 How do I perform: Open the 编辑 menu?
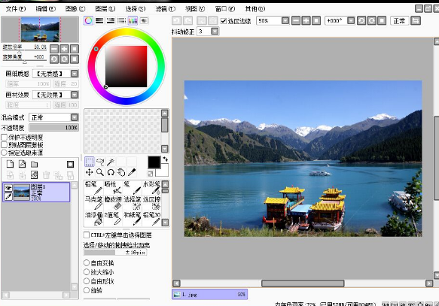(x=46, y=9)
